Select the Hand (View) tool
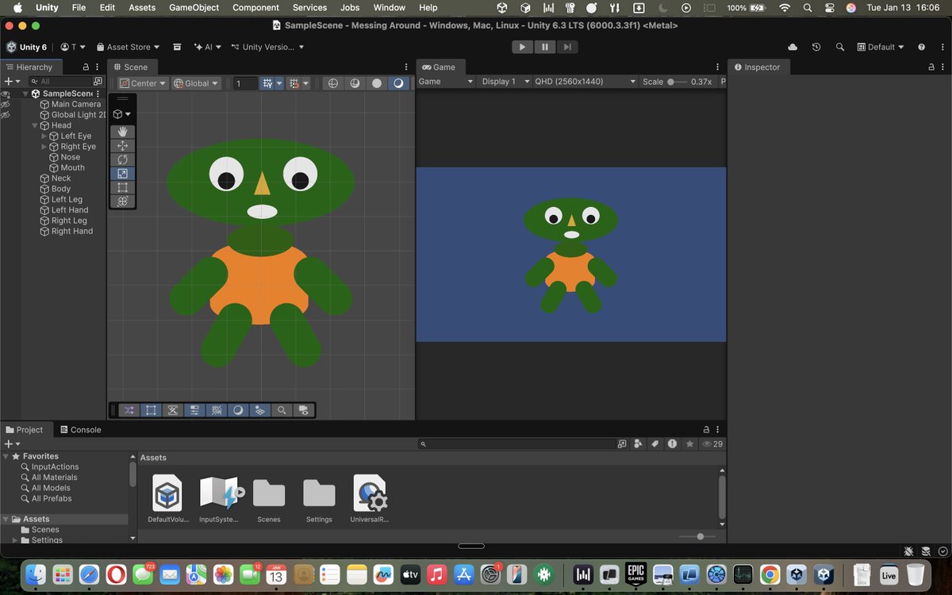Image resolution: width=952 pixels, height=595 pixels. pyautogui.click(x=122, y=132)
